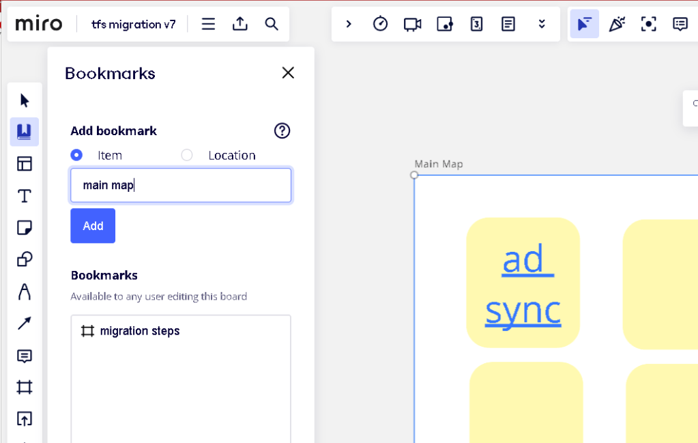Open the comments feed icon
Screen dimensions: 698x443
point(680,24)
